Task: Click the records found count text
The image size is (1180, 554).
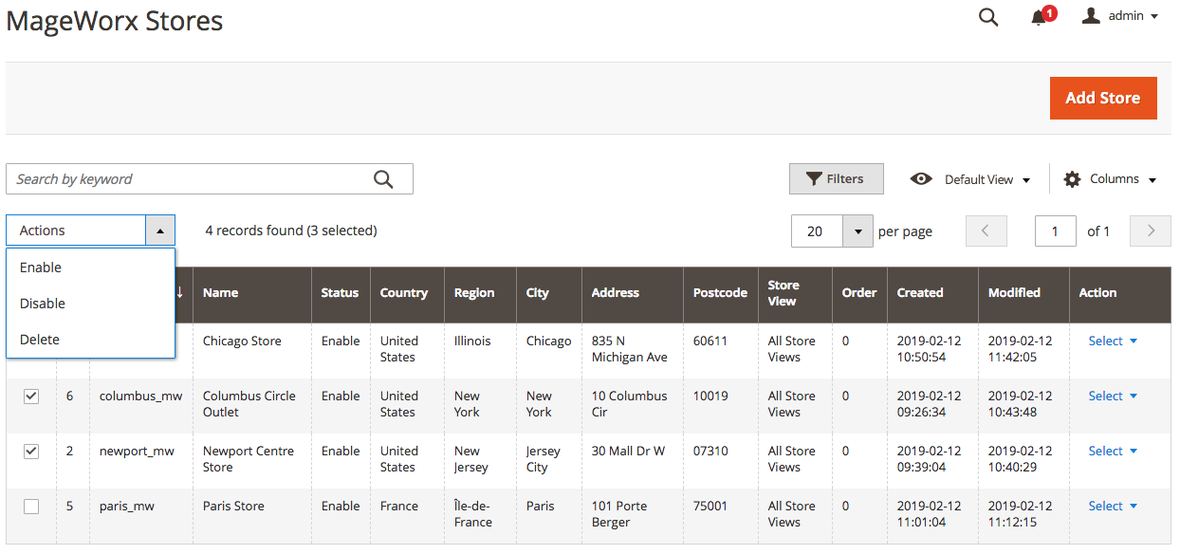Action: pos(291,231)
